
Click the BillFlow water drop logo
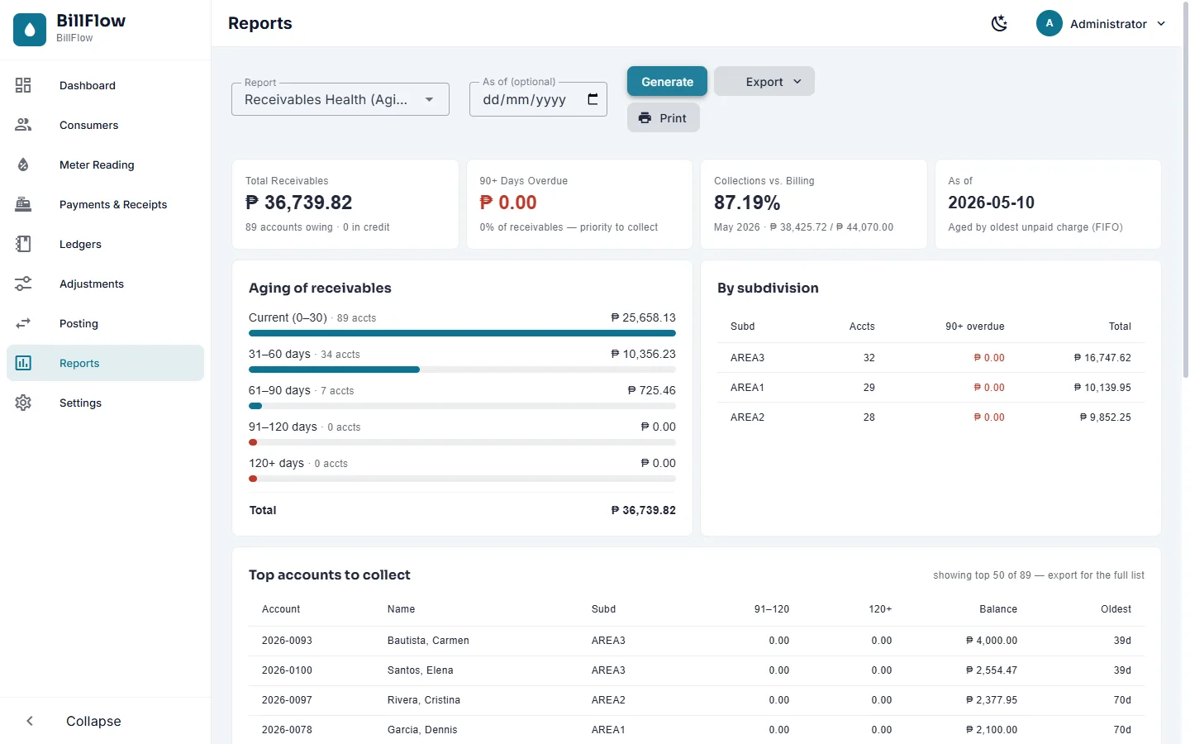click(30, 30)
